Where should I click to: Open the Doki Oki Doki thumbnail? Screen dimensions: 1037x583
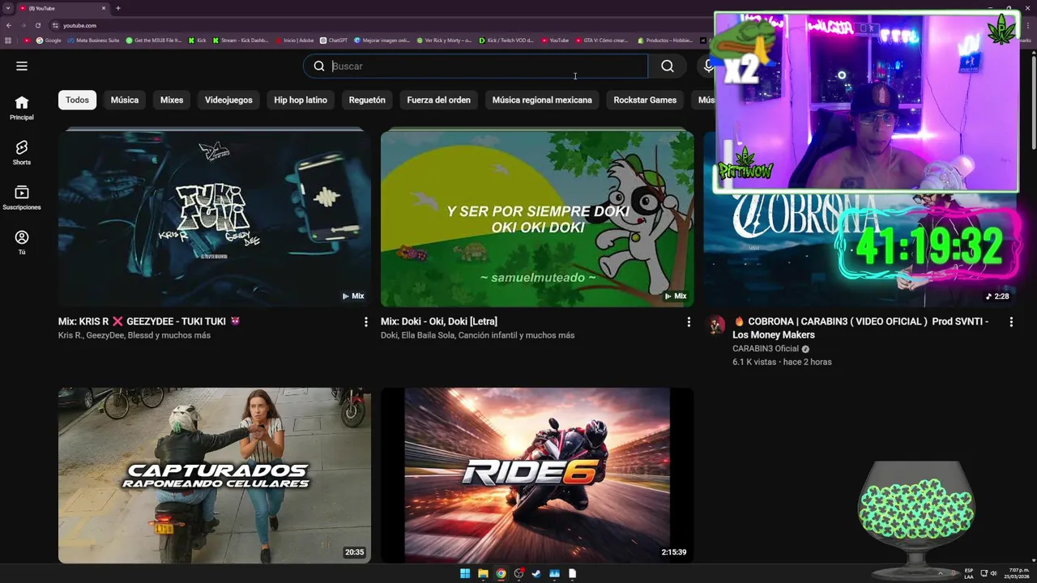(537, 218)
